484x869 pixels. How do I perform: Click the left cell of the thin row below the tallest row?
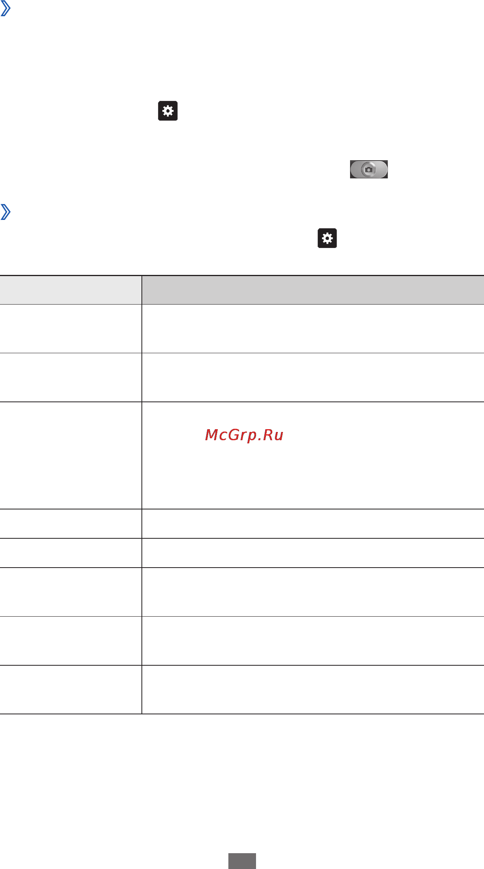pos(71,524)
